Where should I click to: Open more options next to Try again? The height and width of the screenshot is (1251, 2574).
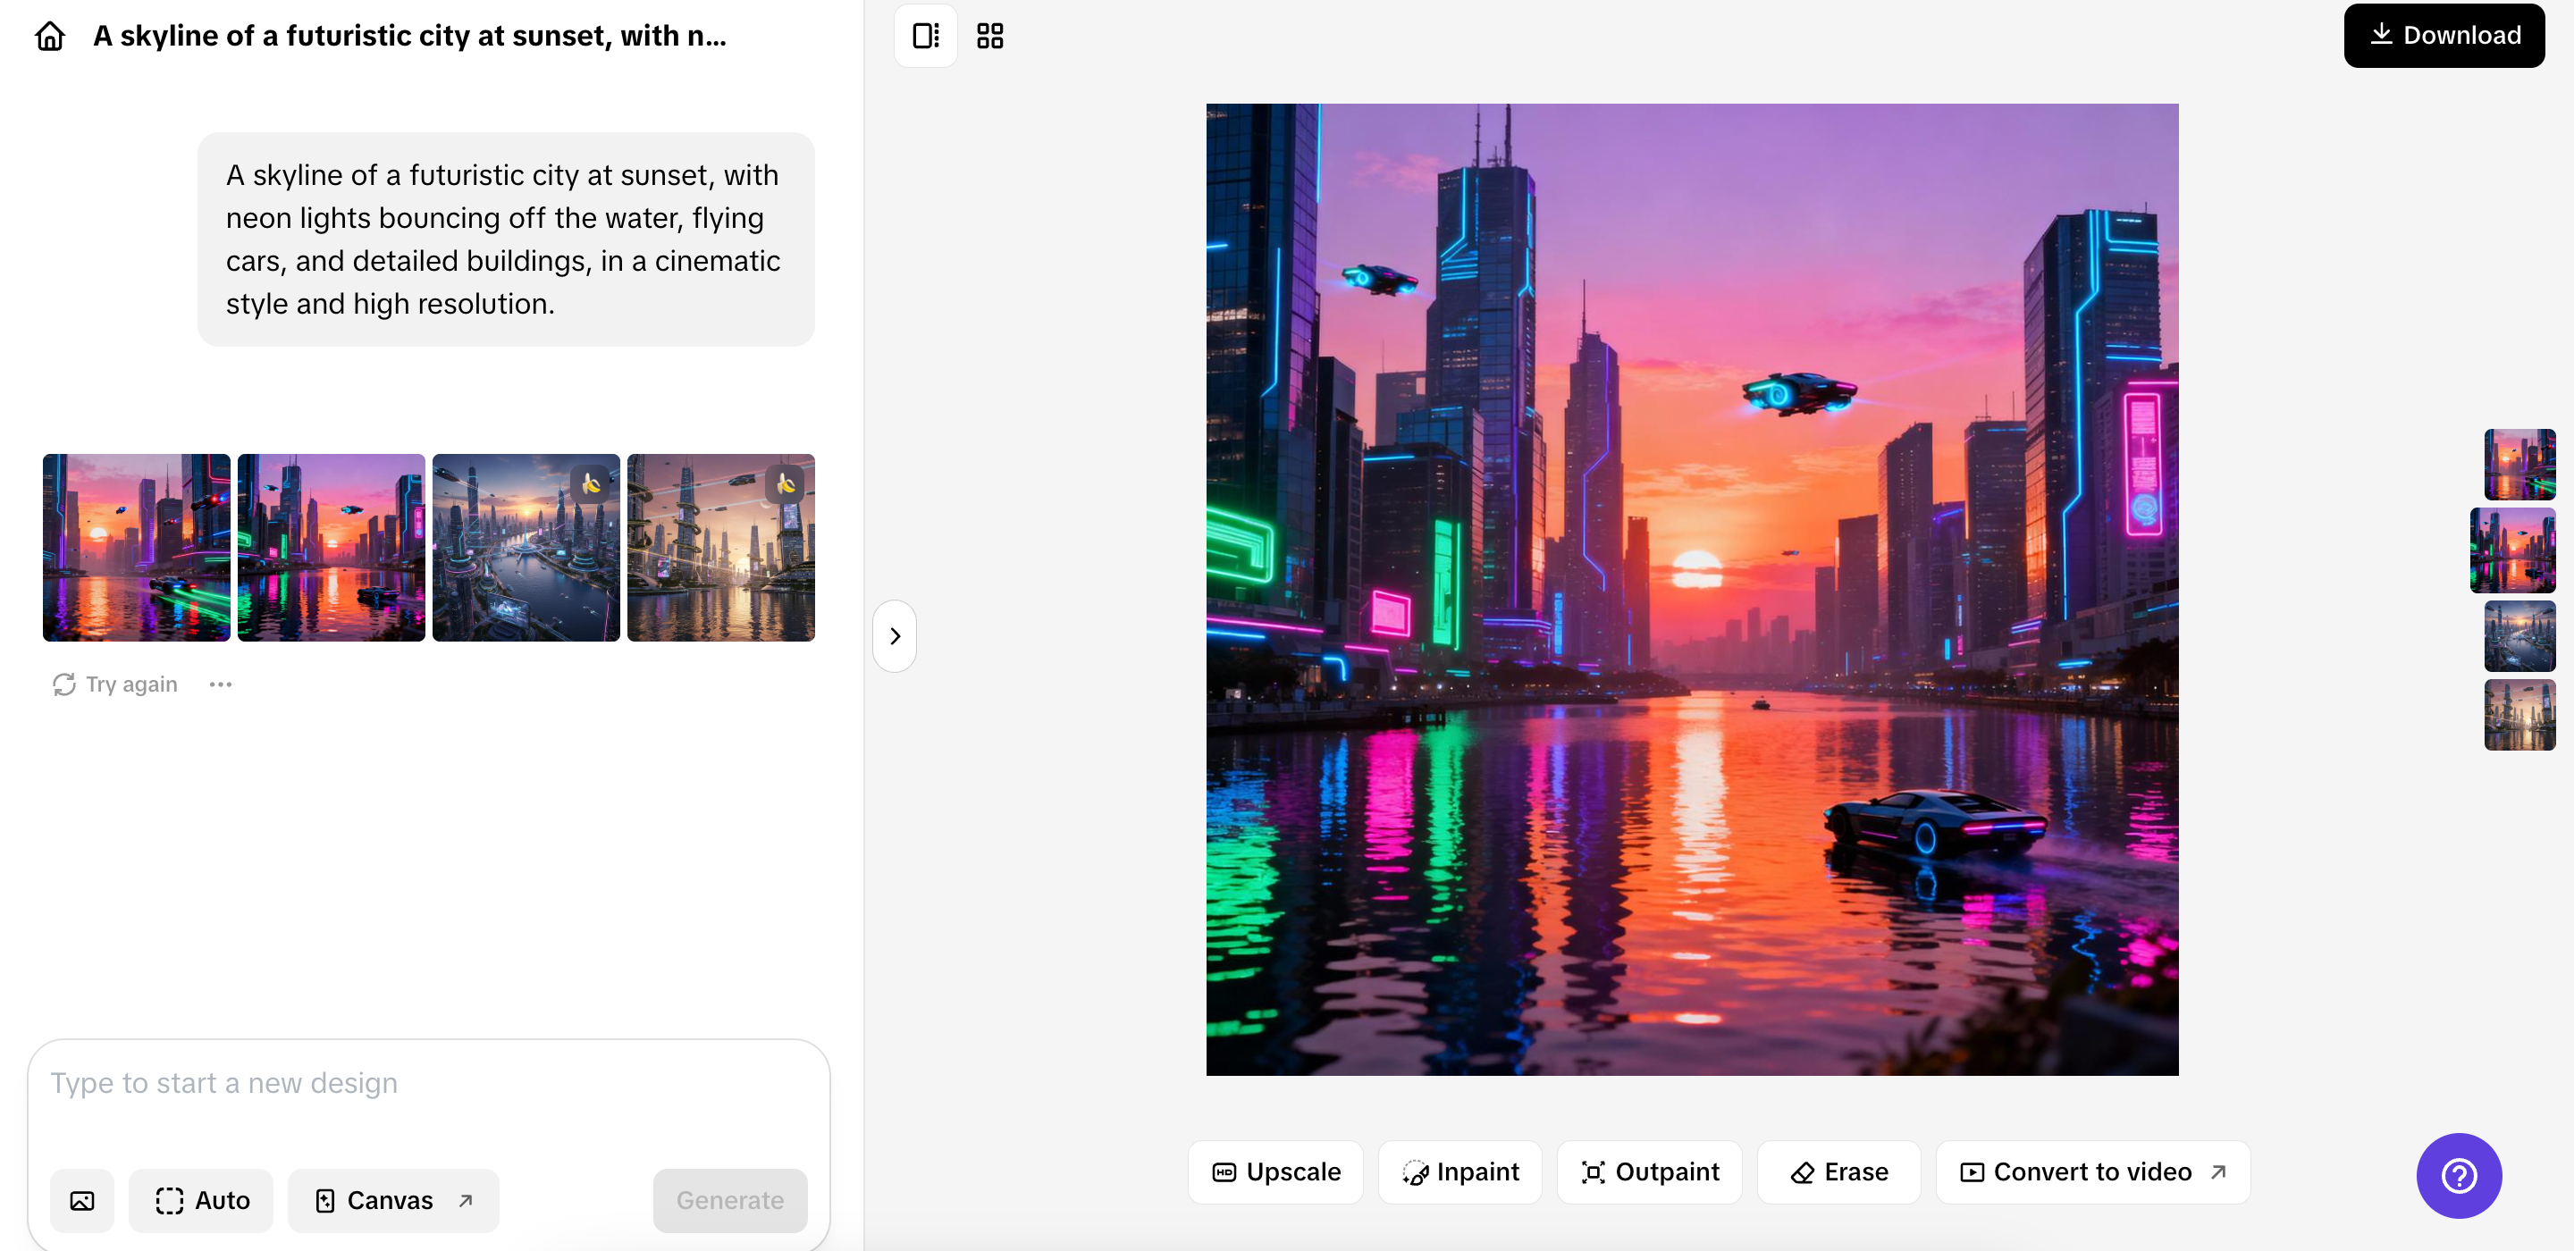[x=221, y=684]
